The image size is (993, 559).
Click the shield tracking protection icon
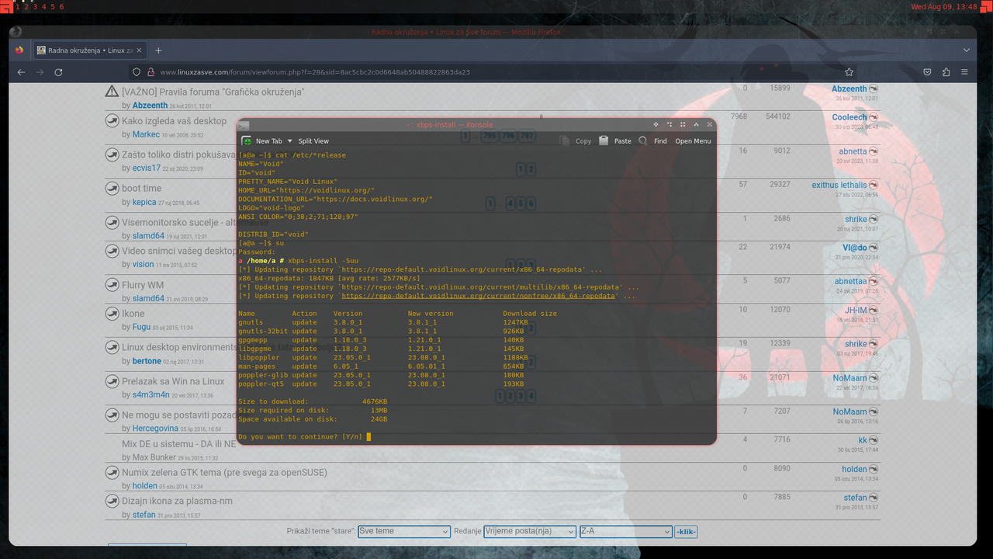click(x=137, y=72)
